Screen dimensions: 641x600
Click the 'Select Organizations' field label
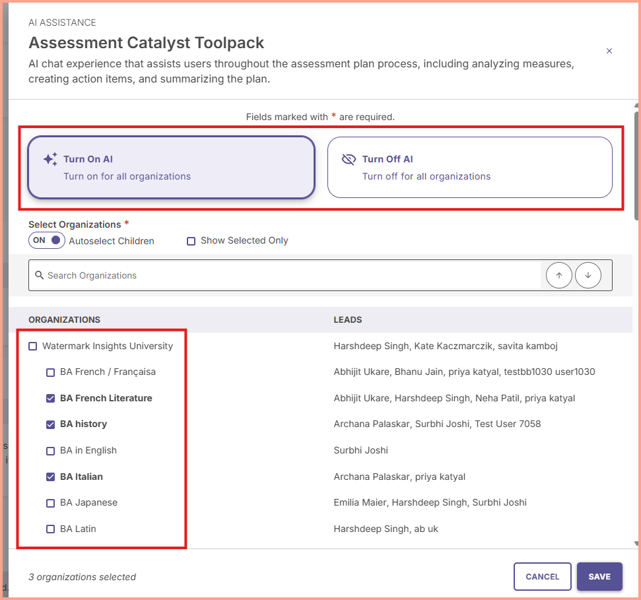[75, 224]
